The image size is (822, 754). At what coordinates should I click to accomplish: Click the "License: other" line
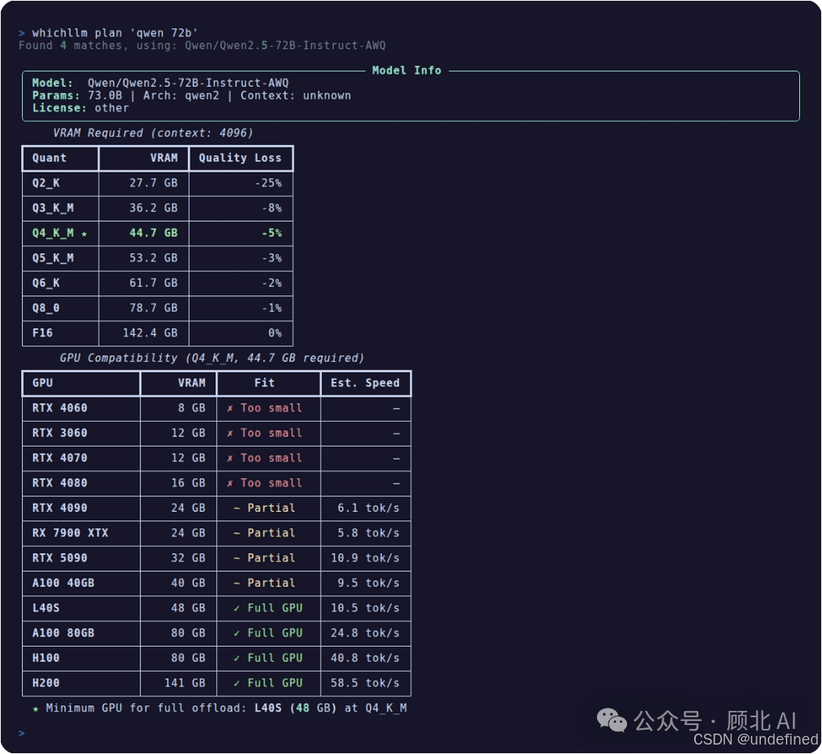point(80,108)
